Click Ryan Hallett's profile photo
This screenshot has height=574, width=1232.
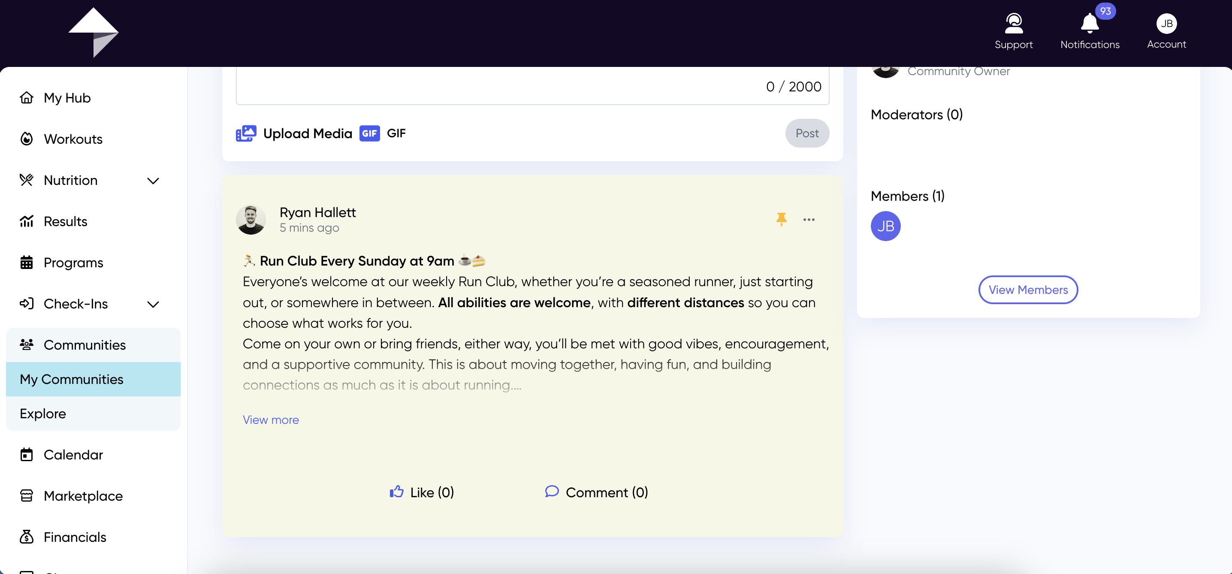pos(251,220)
